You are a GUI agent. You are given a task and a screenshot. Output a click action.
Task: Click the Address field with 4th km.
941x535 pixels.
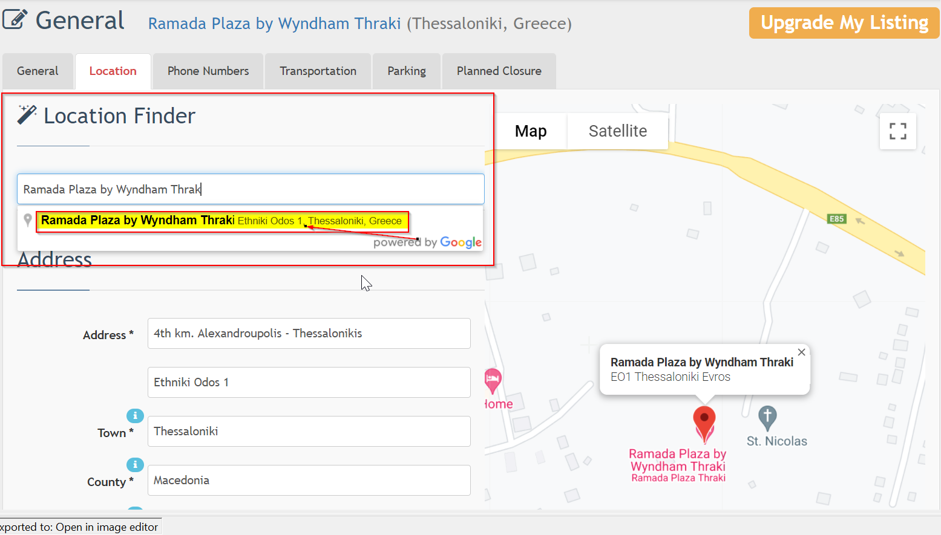click(x=309, y=333)
